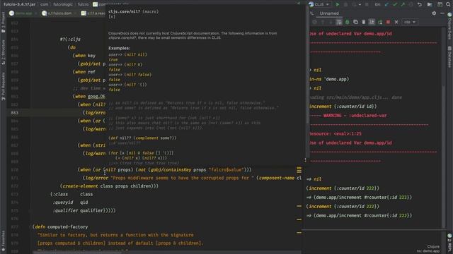The height and width of the screenshot is (254, 453).
Task: Switch to the c.f.f.a.reac editor tab
Action: [93, 13]
